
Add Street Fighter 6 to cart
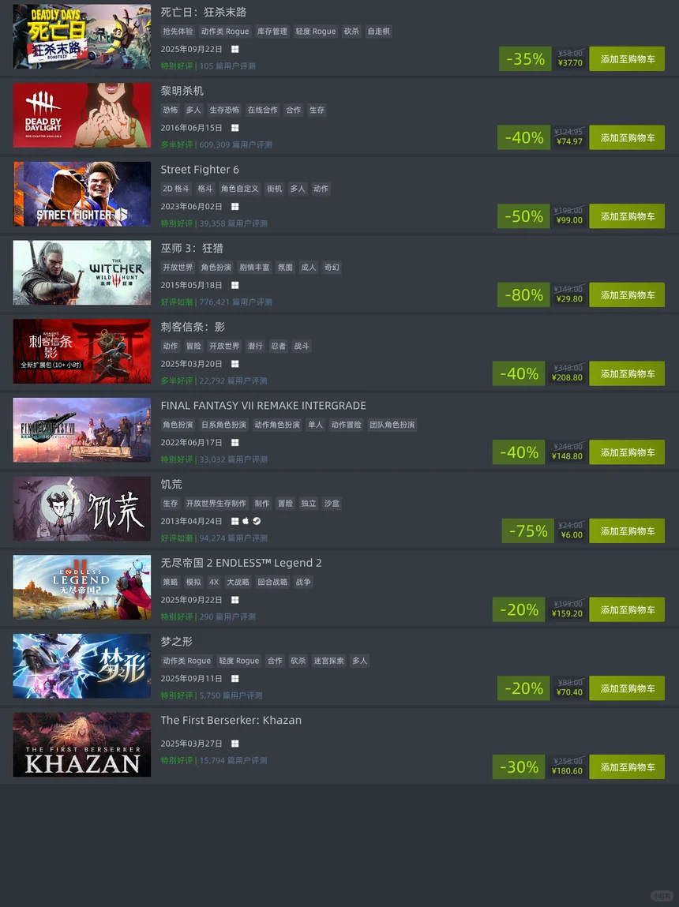click(627, 216)
